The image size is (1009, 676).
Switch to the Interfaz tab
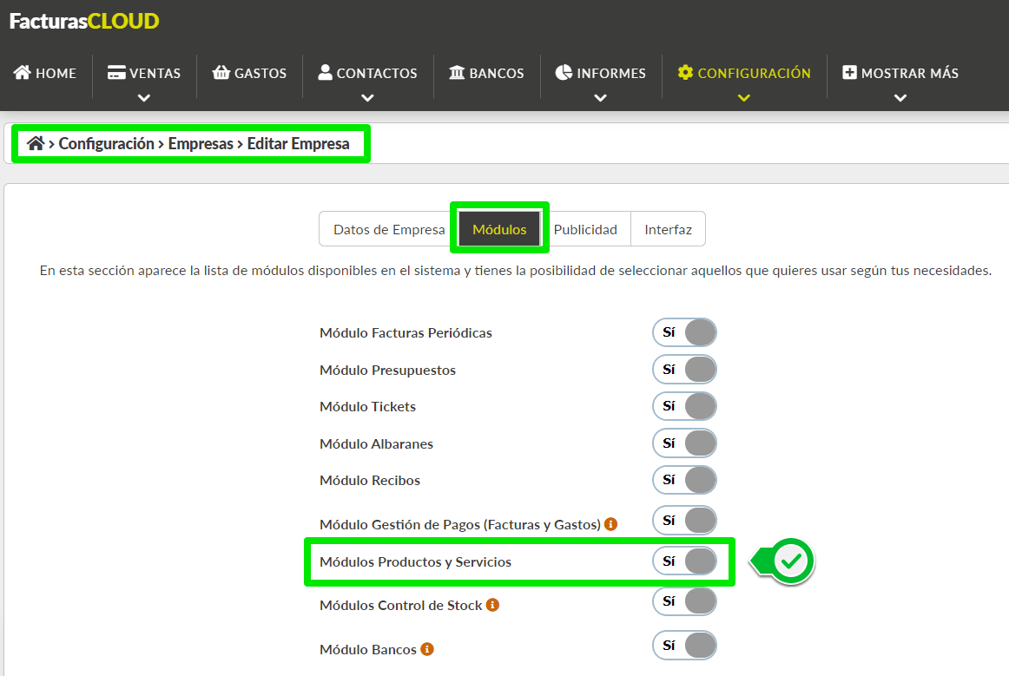click(x=668, y=230)
